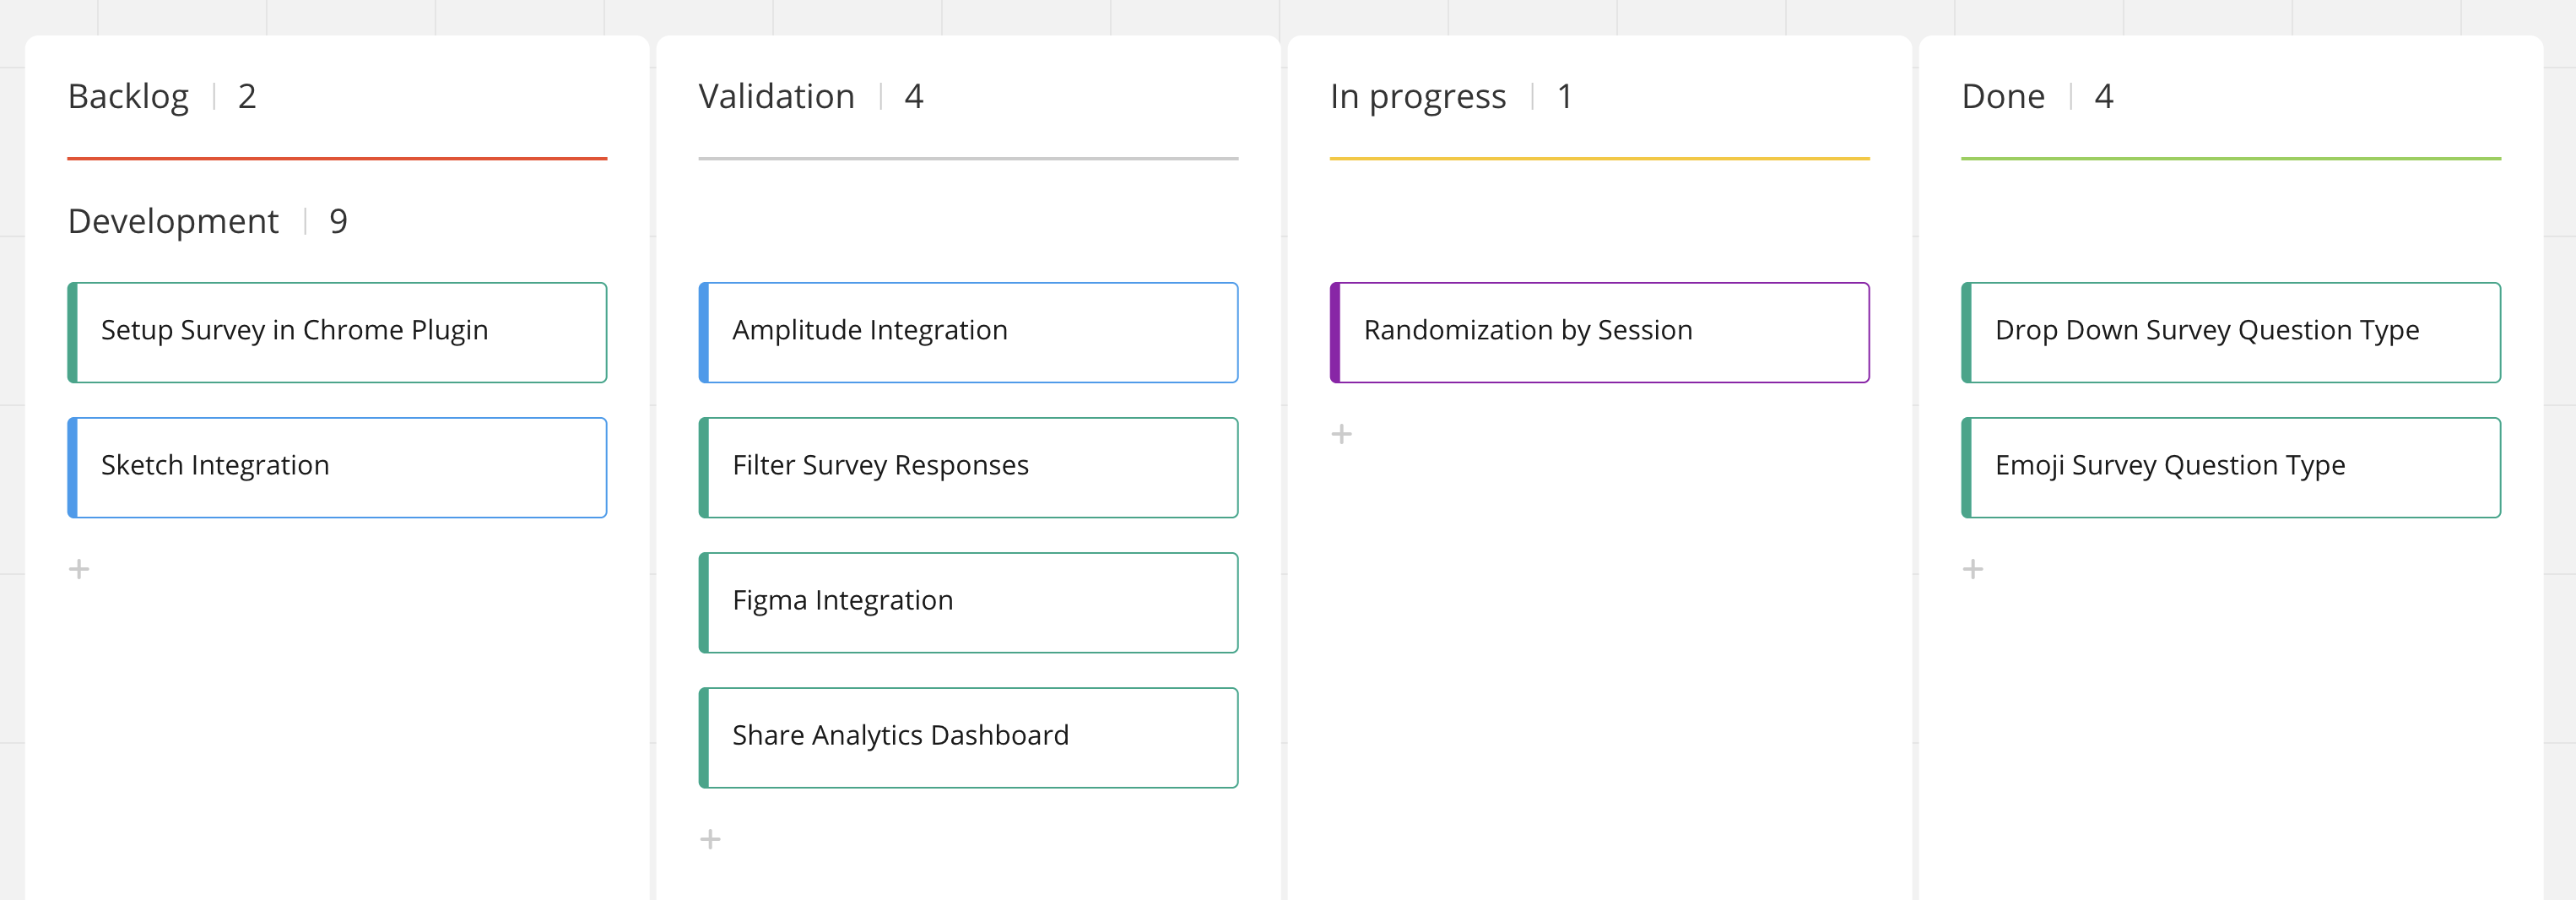Viewport: 2576px width, 900px height.
Task: Click the In progress column title
Action: click(1417, 97)
